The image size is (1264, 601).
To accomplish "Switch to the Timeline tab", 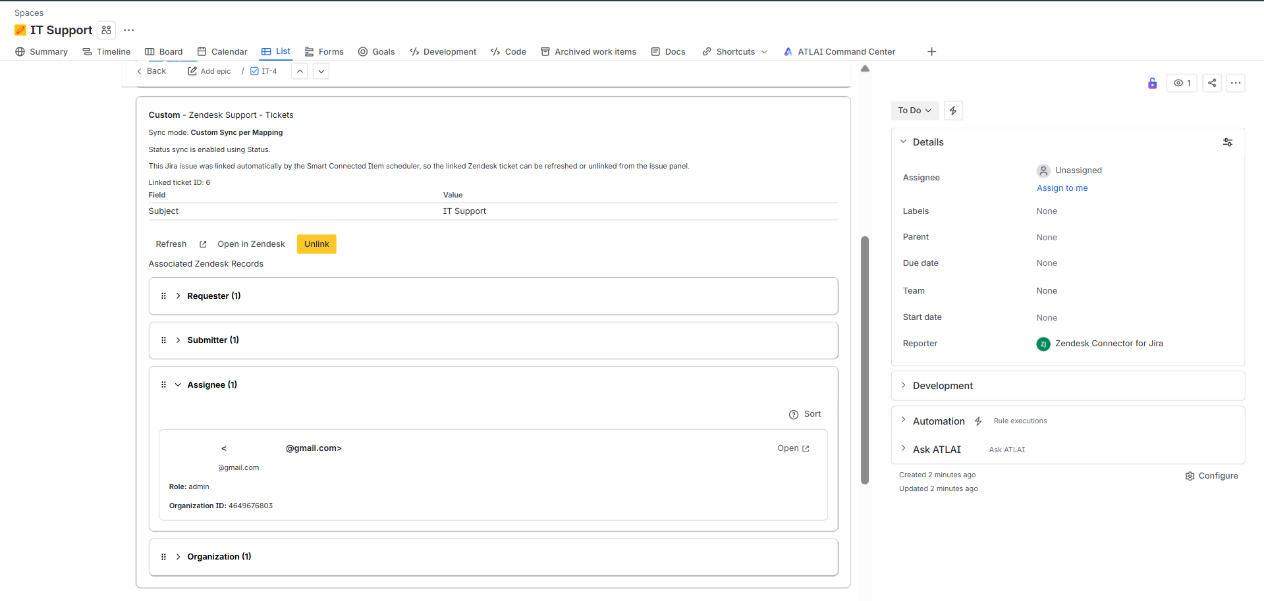I will (106, 52).
